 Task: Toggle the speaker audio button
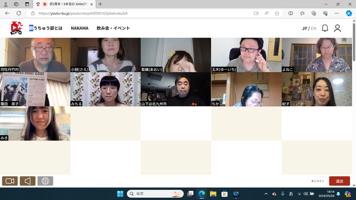[x=27, y=181]
